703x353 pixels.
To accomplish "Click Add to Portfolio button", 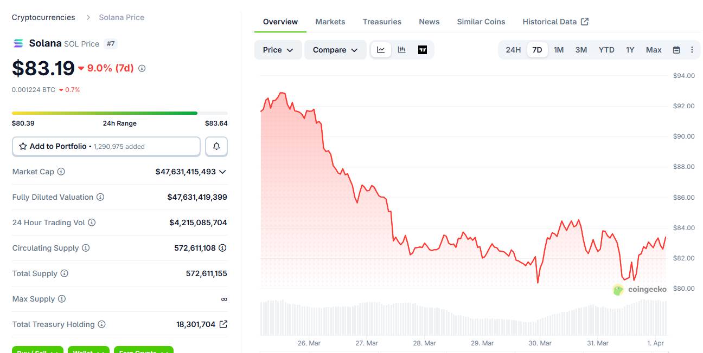I will pos(106,146).
